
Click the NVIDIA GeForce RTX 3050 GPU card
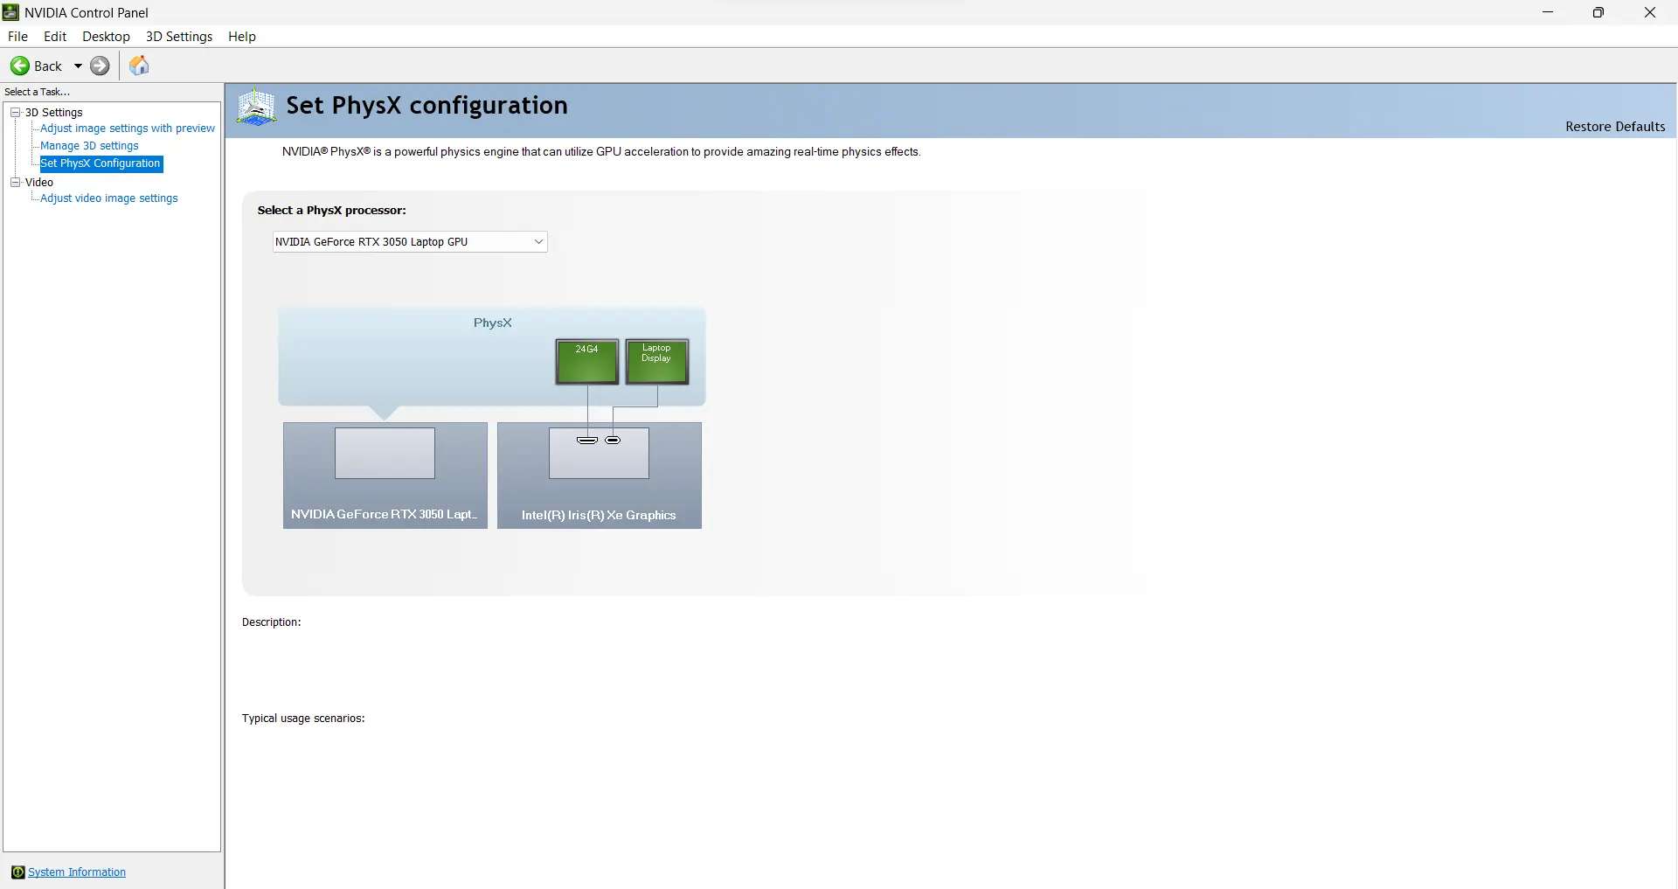(x=385, y=476)
